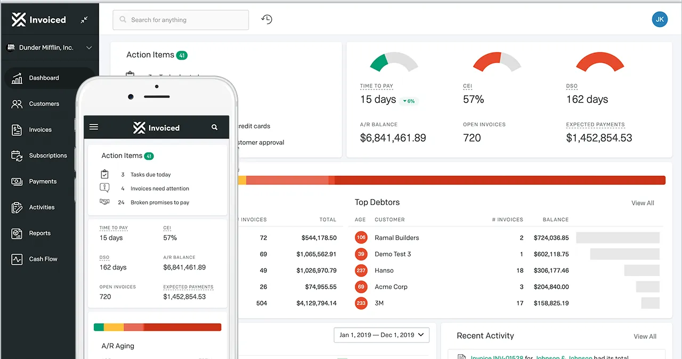The image size is (682, 359).
Task: Click the history/refresh icon beside the search bar
Action: (266, 19)
